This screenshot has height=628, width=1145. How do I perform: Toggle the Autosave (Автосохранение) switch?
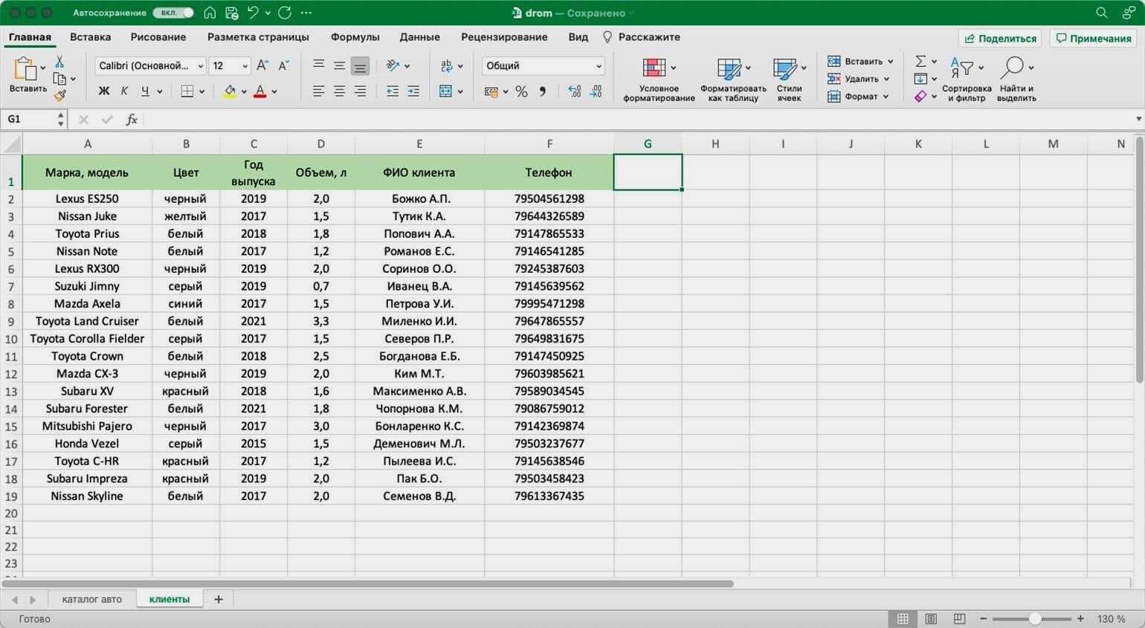173,13
